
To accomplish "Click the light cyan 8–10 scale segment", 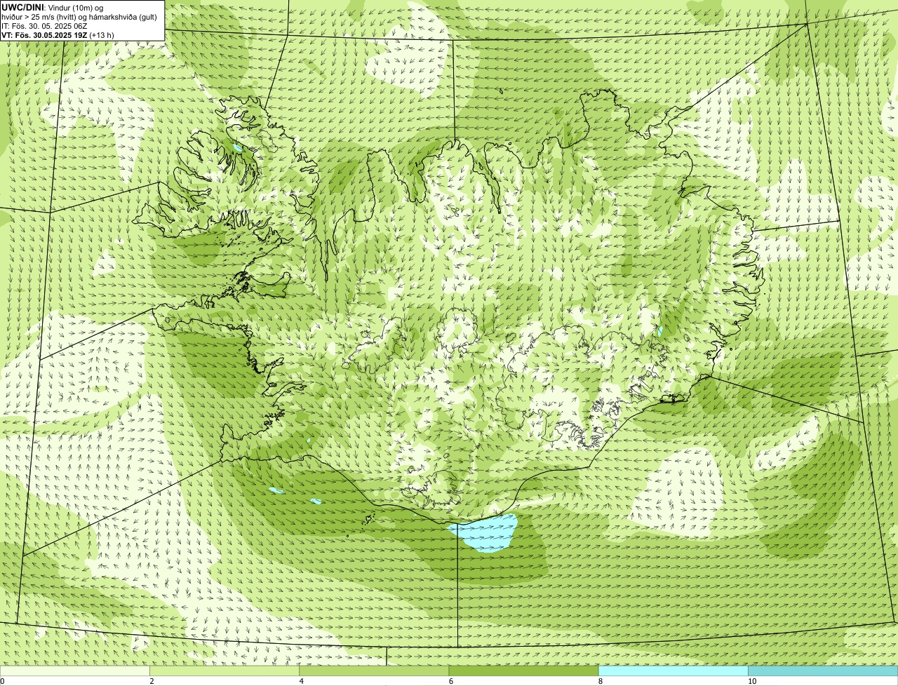I will (673, 671).
